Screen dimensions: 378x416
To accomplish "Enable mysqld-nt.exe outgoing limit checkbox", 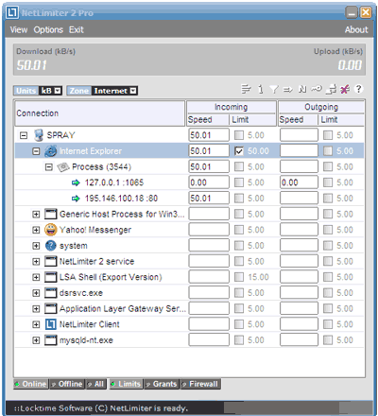I will 328,340.
